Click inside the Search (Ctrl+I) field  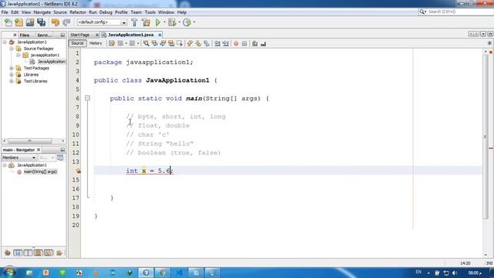click(458, 12)
